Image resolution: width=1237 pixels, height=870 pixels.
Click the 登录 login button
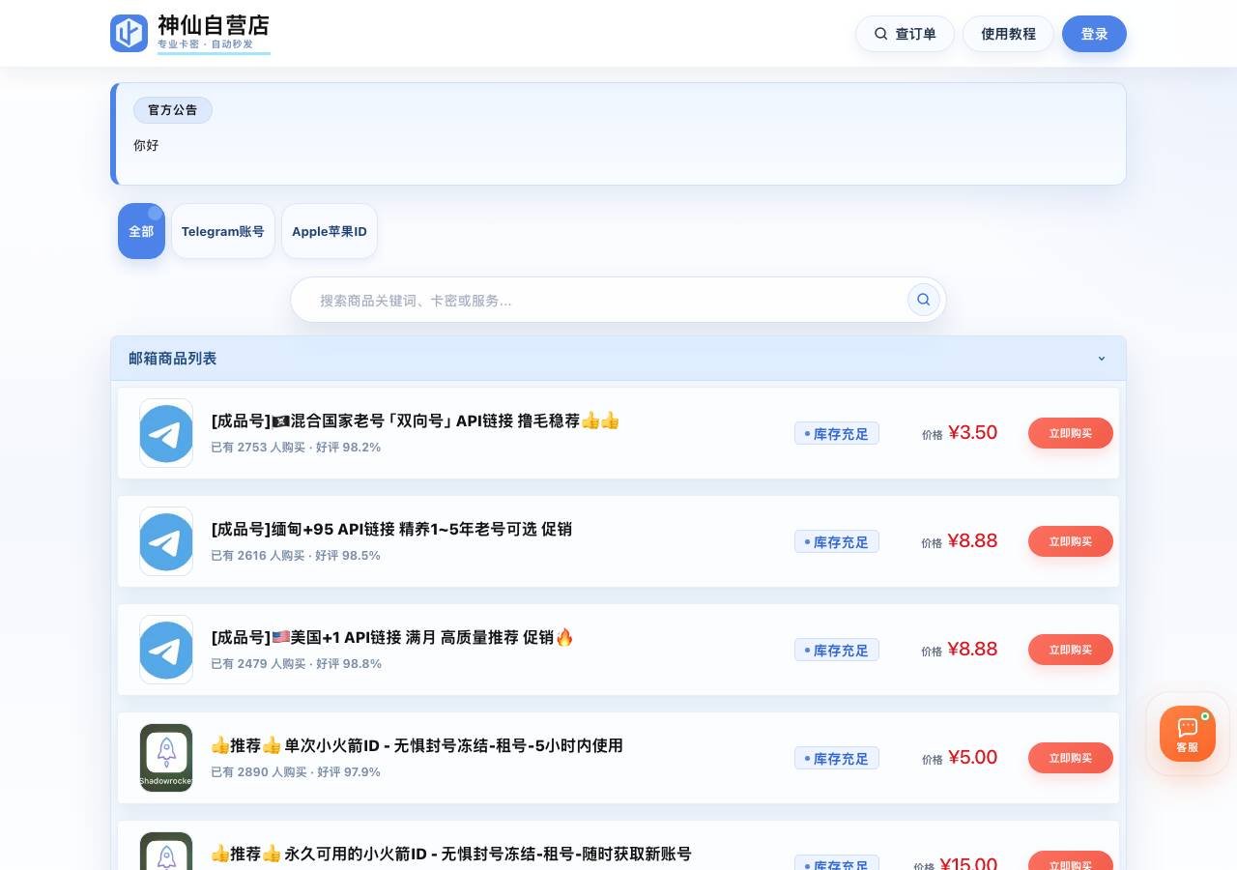(x=1094, y=34)
